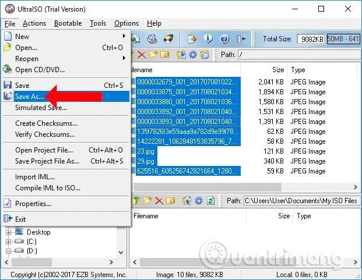Choose Save from the File menu

pos(66,85)
